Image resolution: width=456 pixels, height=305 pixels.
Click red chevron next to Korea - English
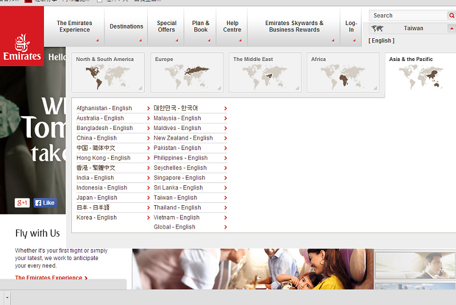148,218
